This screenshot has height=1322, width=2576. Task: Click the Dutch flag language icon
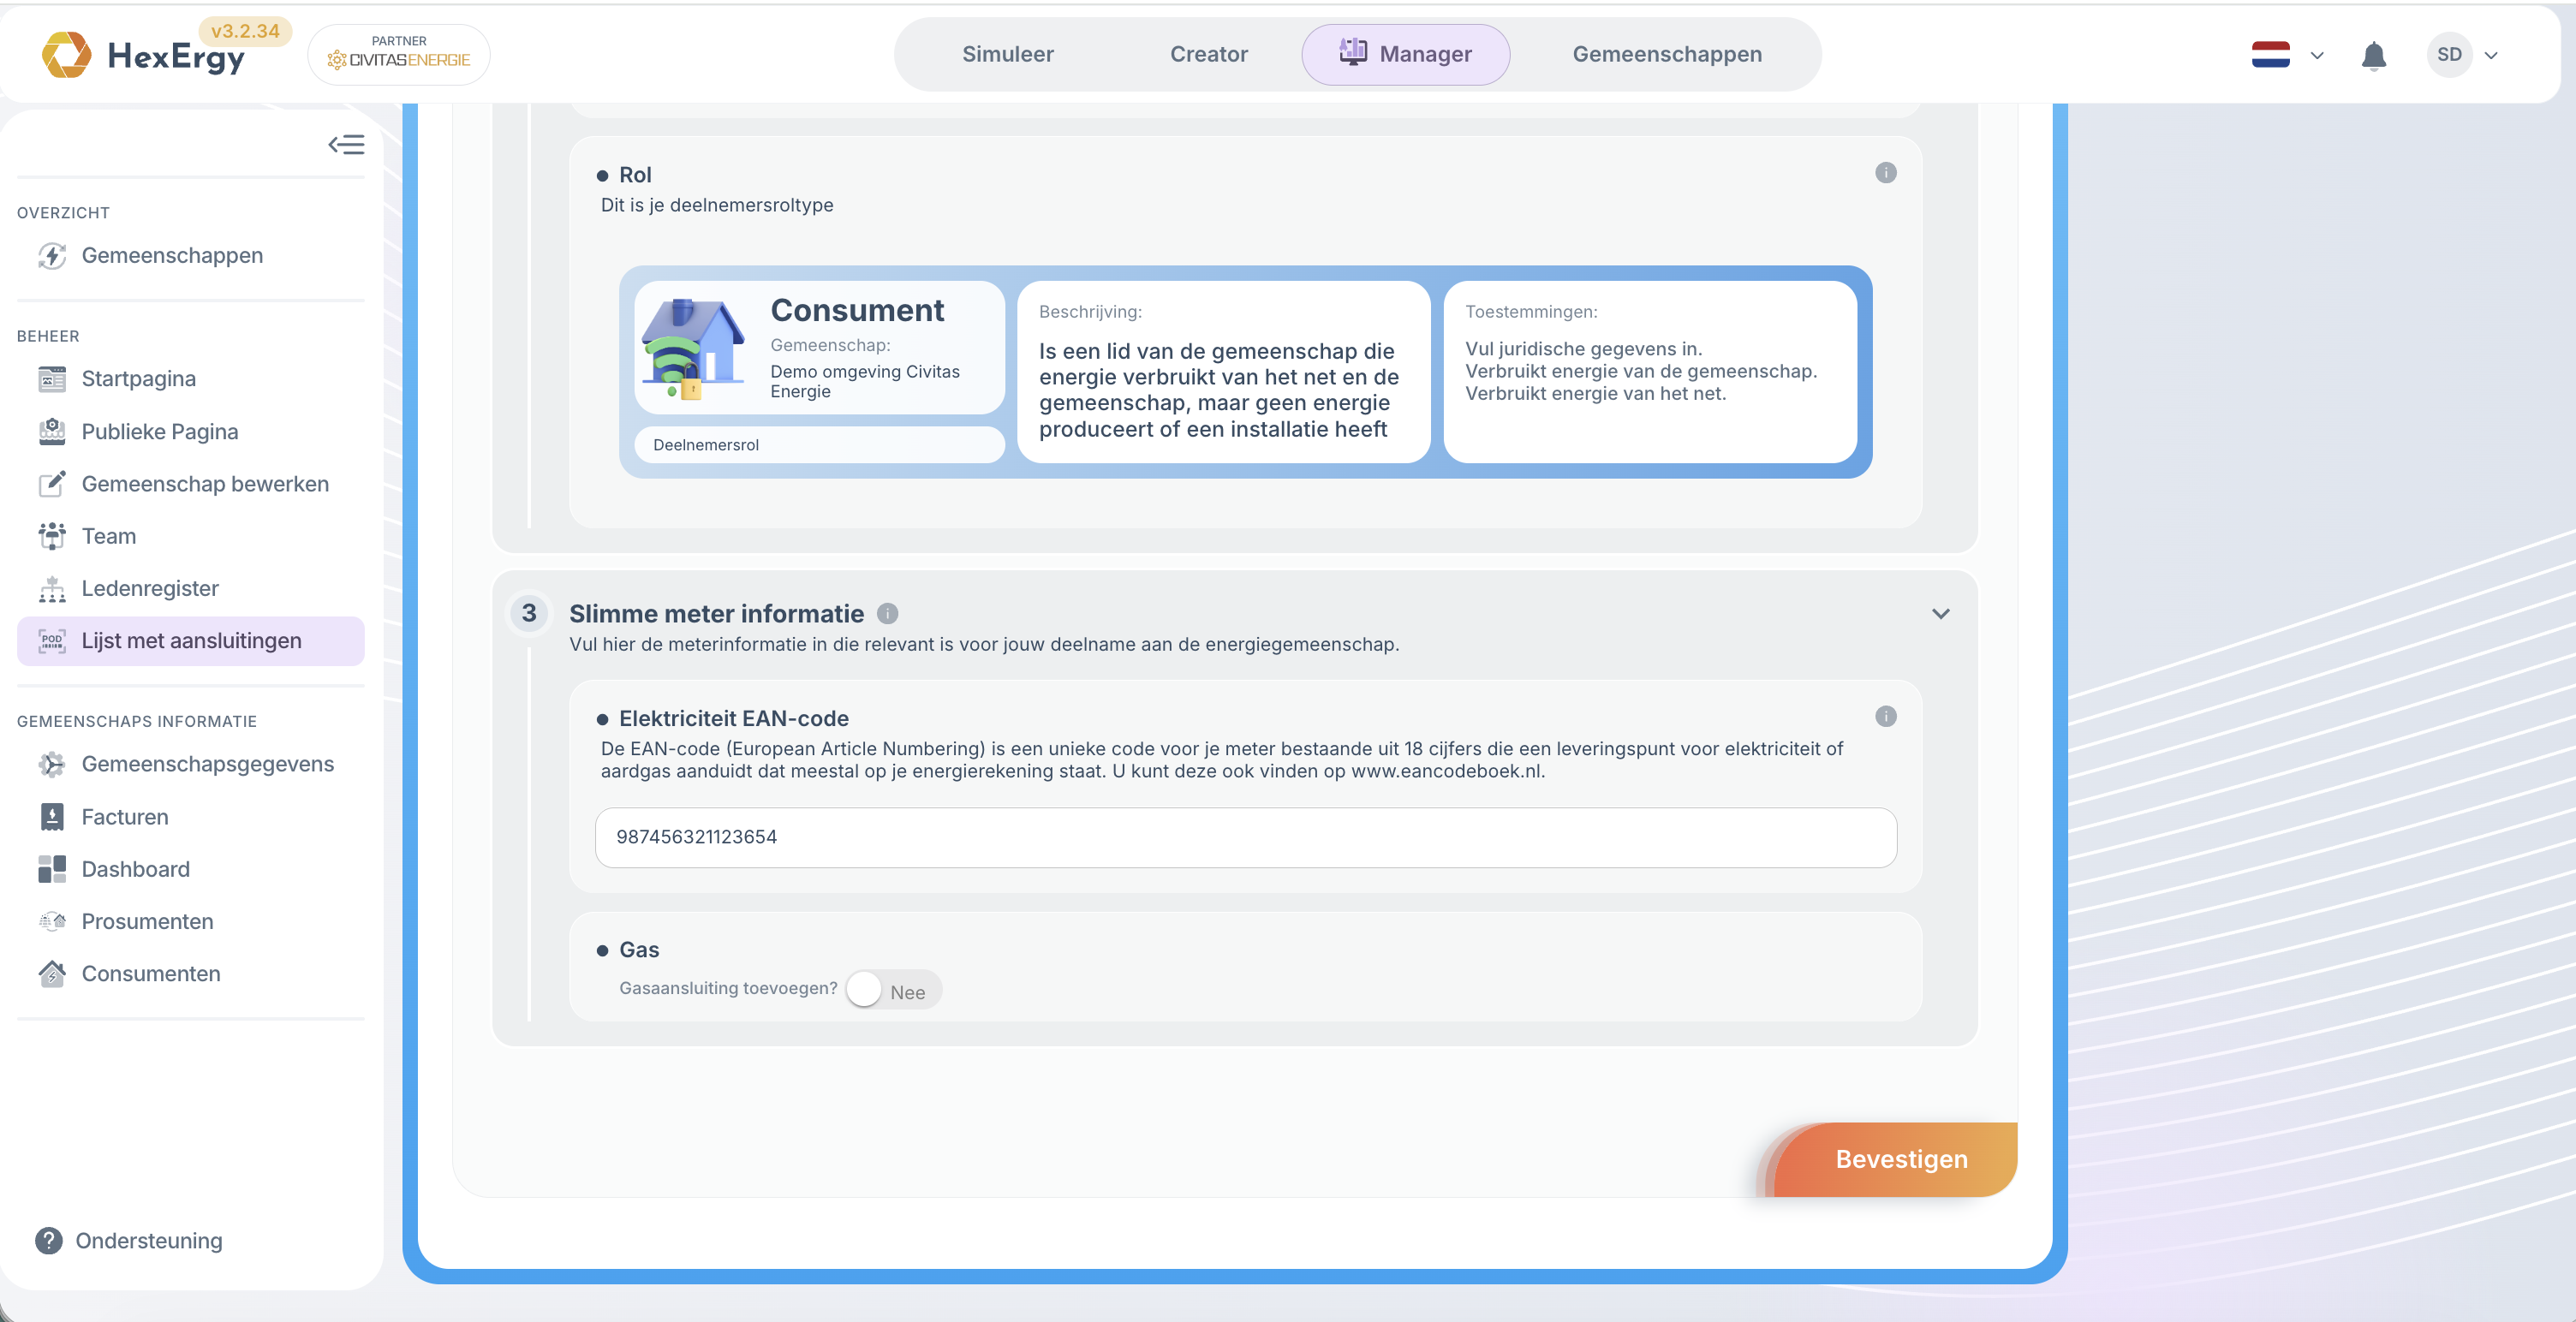(2270, 54)
